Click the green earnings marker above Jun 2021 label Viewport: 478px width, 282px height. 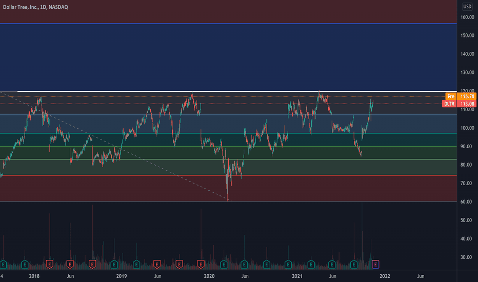(x=332, y=265)
